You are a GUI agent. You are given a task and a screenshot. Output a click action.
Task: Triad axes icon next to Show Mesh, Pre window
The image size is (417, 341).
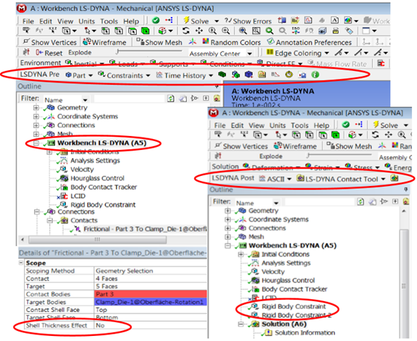pyautogui.click(x=193, y=42)
